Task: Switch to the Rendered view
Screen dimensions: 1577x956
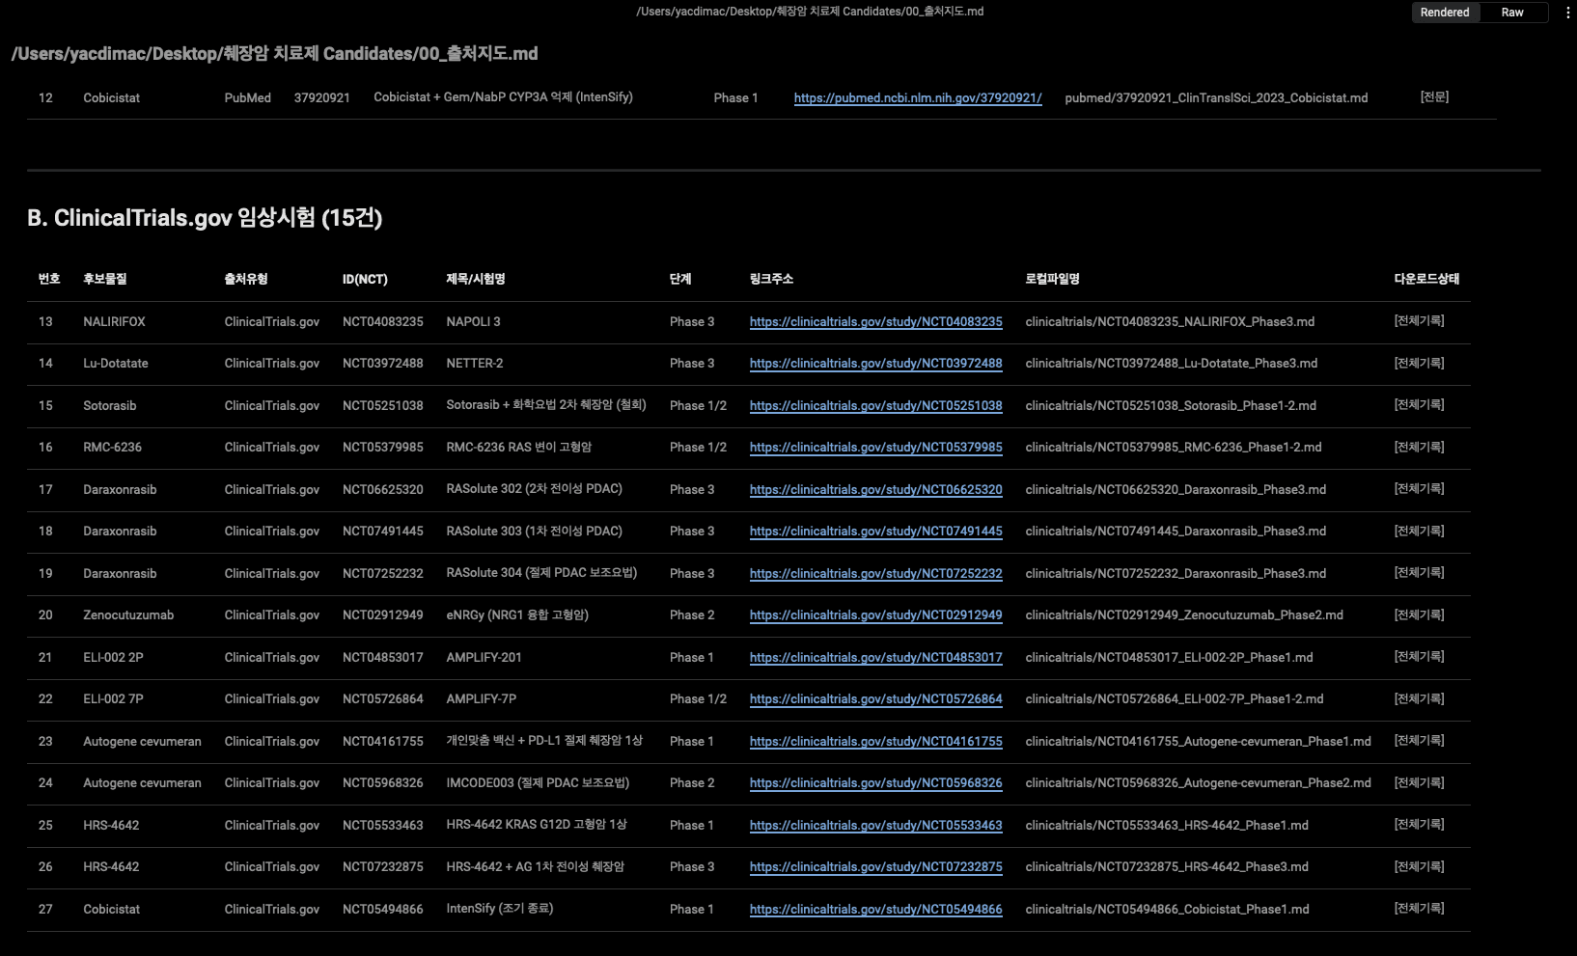Action: pos(1445,13)
